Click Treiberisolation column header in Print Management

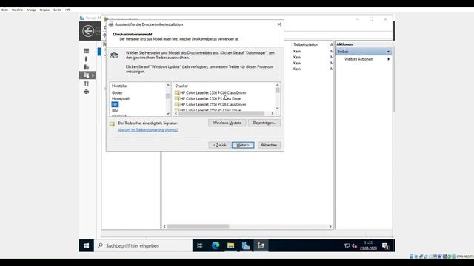click(306, 44)
